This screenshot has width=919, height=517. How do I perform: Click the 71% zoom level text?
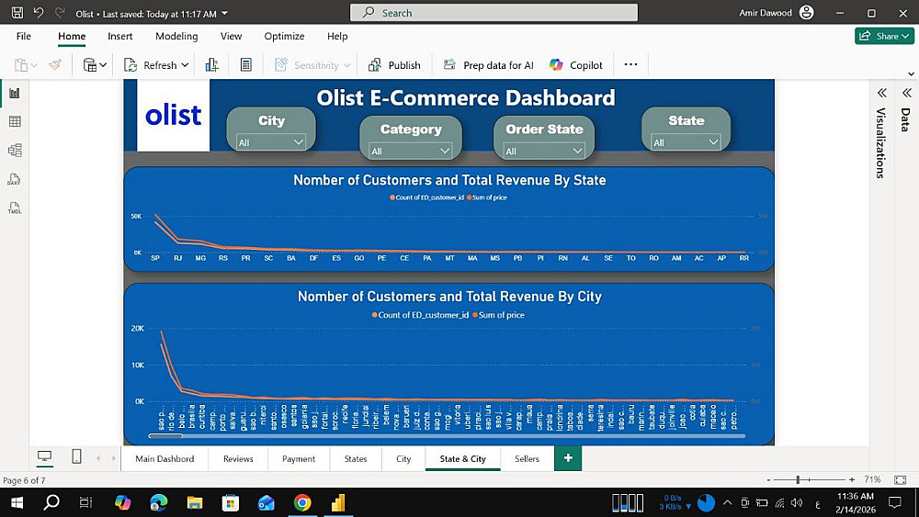coord(872,479)
